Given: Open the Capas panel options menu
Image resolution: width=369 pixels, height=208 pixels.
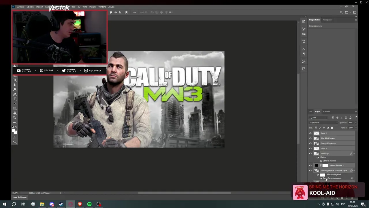Looking at the screenshot, I should (x=356, y=112).
